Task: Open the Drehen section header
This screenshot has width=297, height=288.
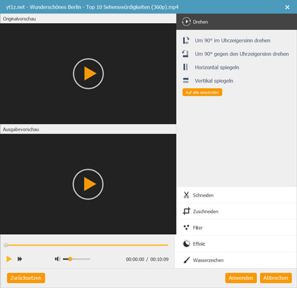Action: 237,22
